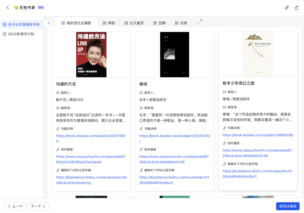Select 组织进化论播客 tab

[x=76, y=23]
